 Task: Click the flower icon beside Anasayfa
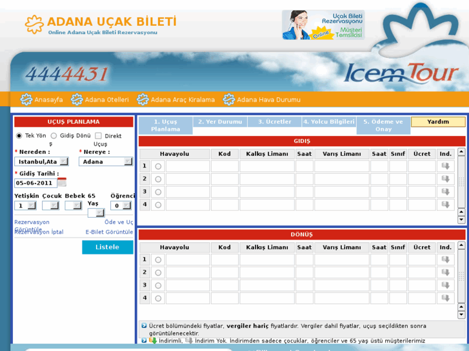[x=26, y=99]
